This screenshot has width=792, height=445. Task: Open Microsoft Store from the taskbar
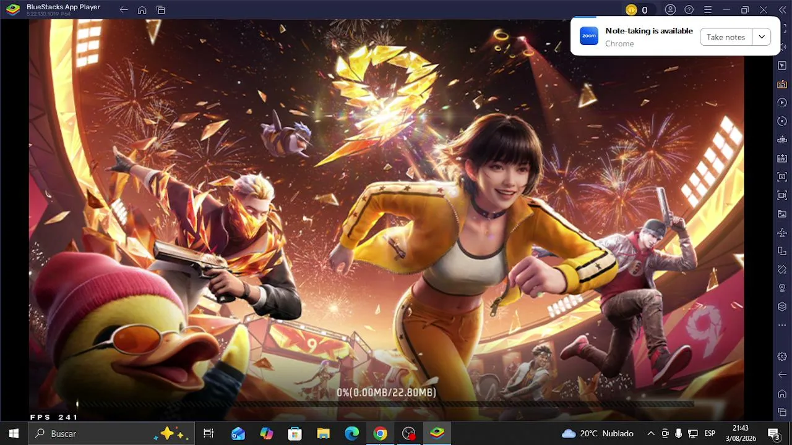(295, 434)
